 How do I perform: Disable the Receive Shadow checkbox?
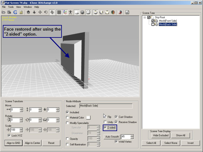click(x=116, y=122)
